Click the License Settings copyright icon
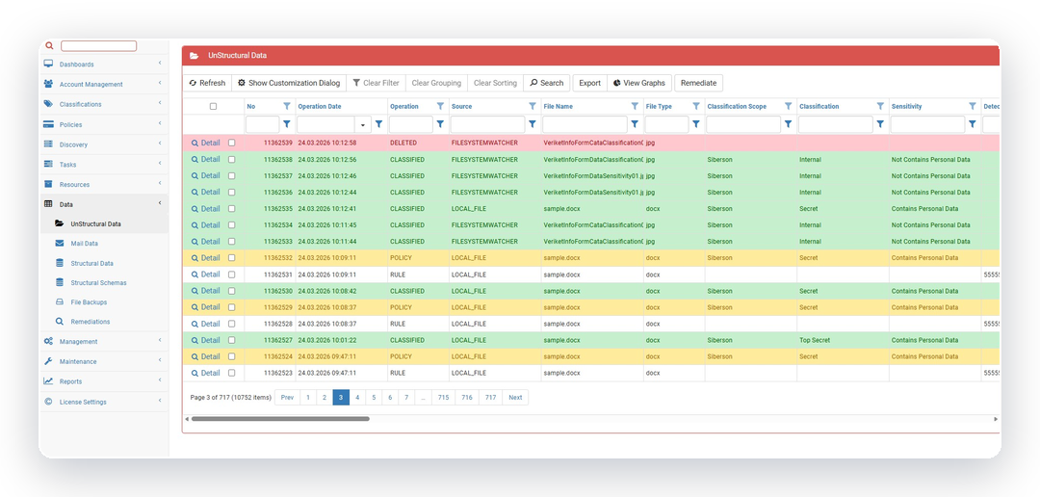Image resolution: width=1040 pixels, height=497 pixels. tap(48, 402)
